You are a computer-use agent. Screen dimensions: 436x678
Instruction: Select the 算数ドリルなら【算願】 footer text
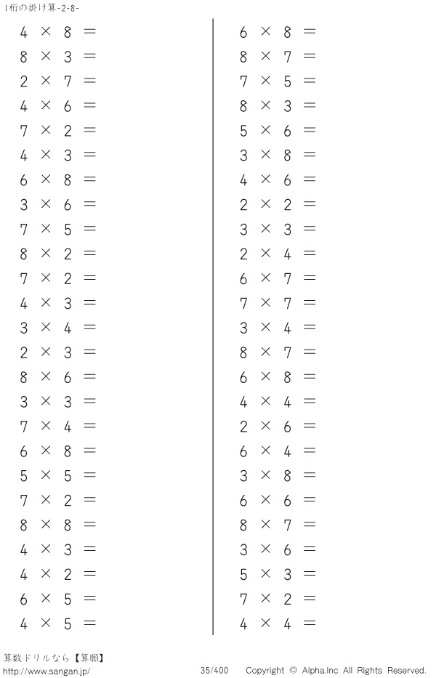point(54,658)
